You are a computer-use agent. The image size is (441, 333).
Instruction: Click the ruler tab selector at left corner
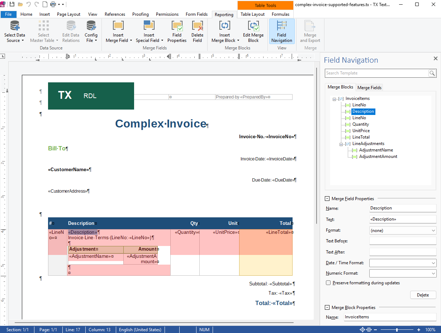pos(3,56)
